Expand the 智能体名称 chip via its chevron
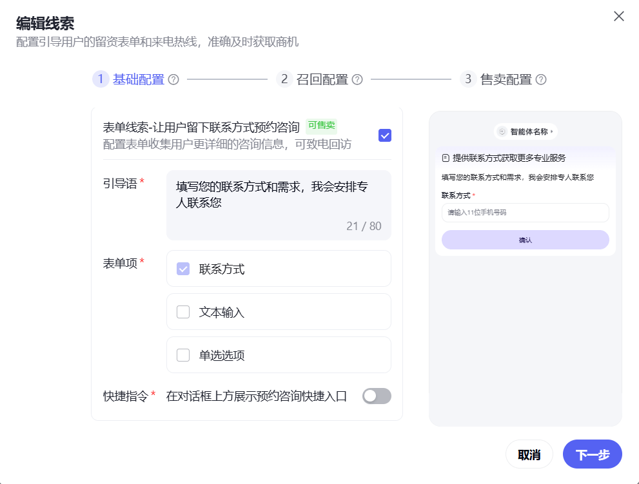The width and height of the screenshot is (639, 484). point(551,131)
